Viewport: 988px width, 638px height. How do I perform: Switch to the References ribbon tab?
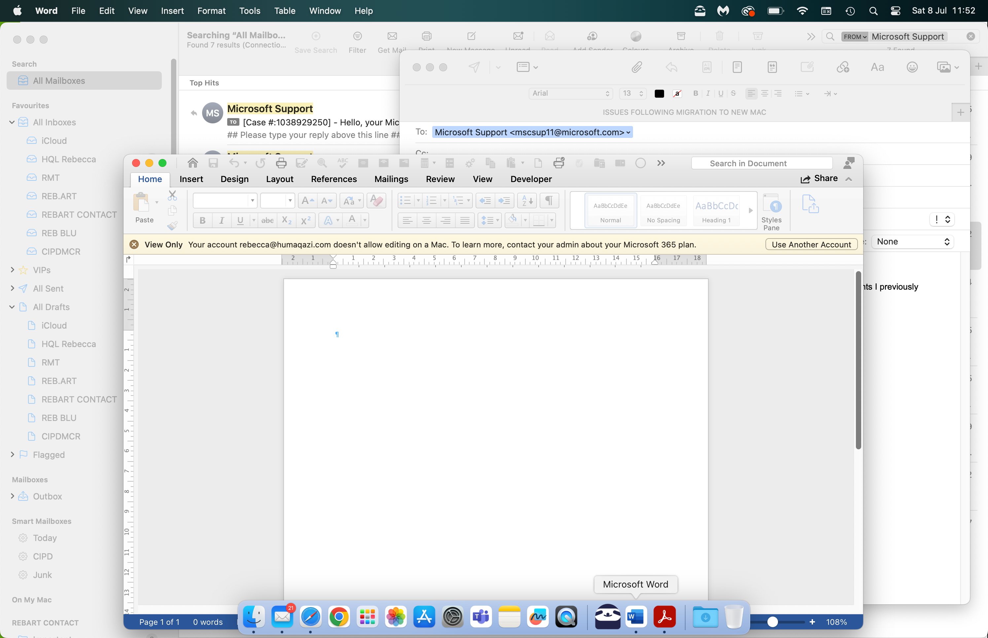333,179
